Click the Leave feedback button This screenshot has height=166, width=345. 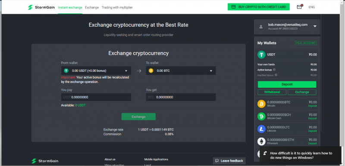229,161
